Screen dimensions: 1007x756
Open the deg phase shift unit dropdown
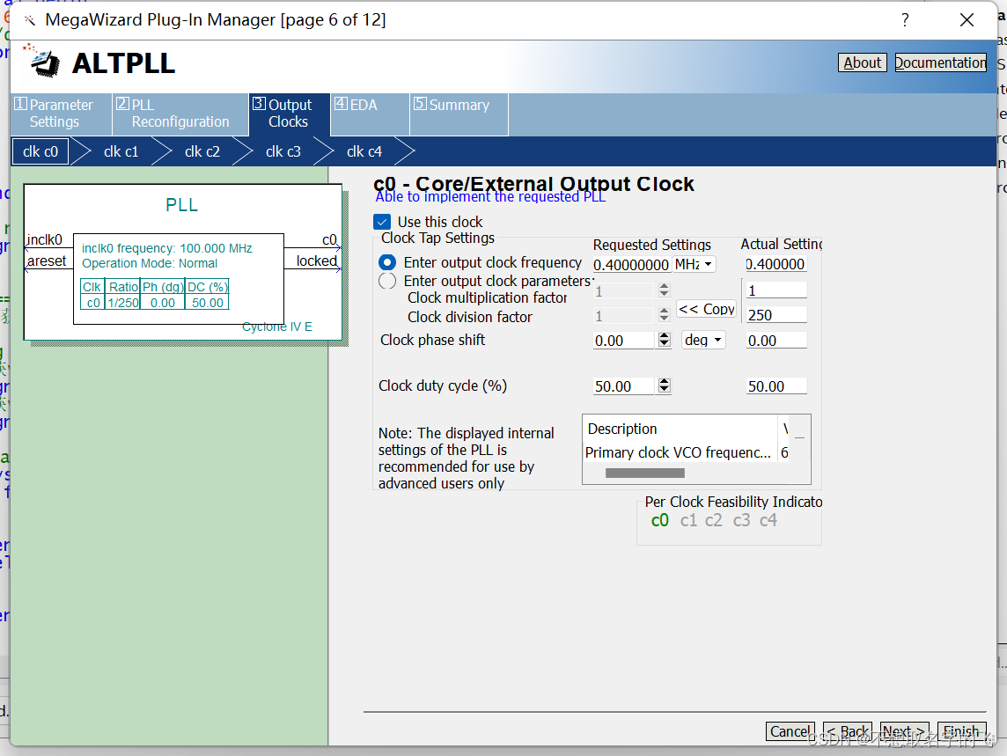[x=703, y=340]
